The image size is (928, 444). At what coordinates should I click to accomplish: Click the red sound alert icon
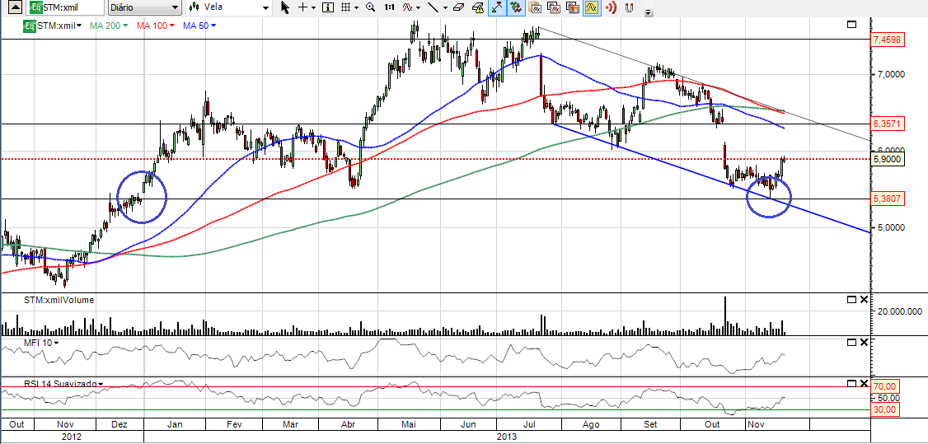611,7
